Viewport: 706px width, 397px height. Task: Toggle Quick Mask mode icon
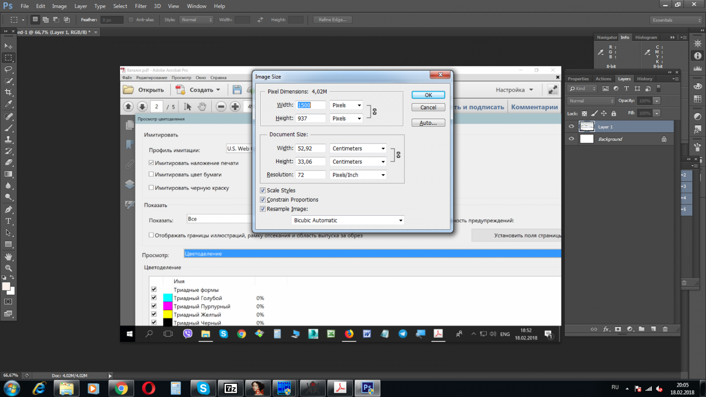tap(8, 301)
